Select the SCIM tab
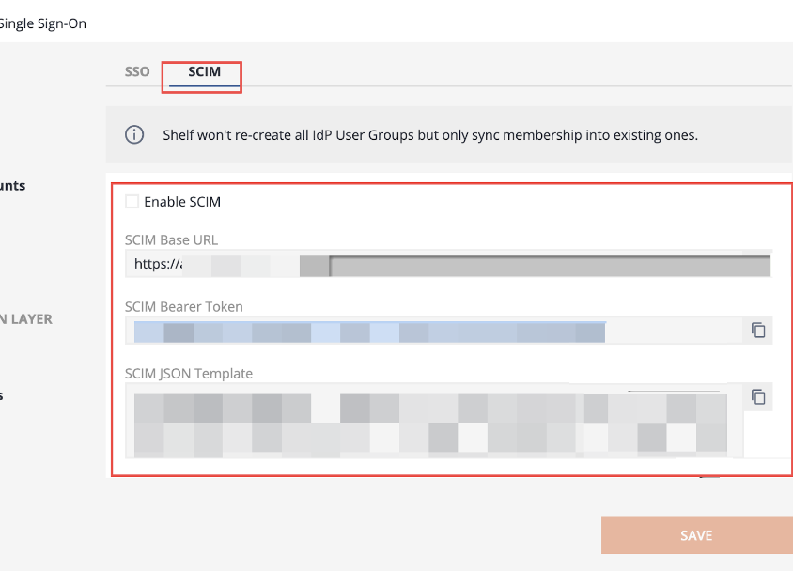Image resolution: width=793 pixels, height=571 pixels. click(x=204, y=71)
